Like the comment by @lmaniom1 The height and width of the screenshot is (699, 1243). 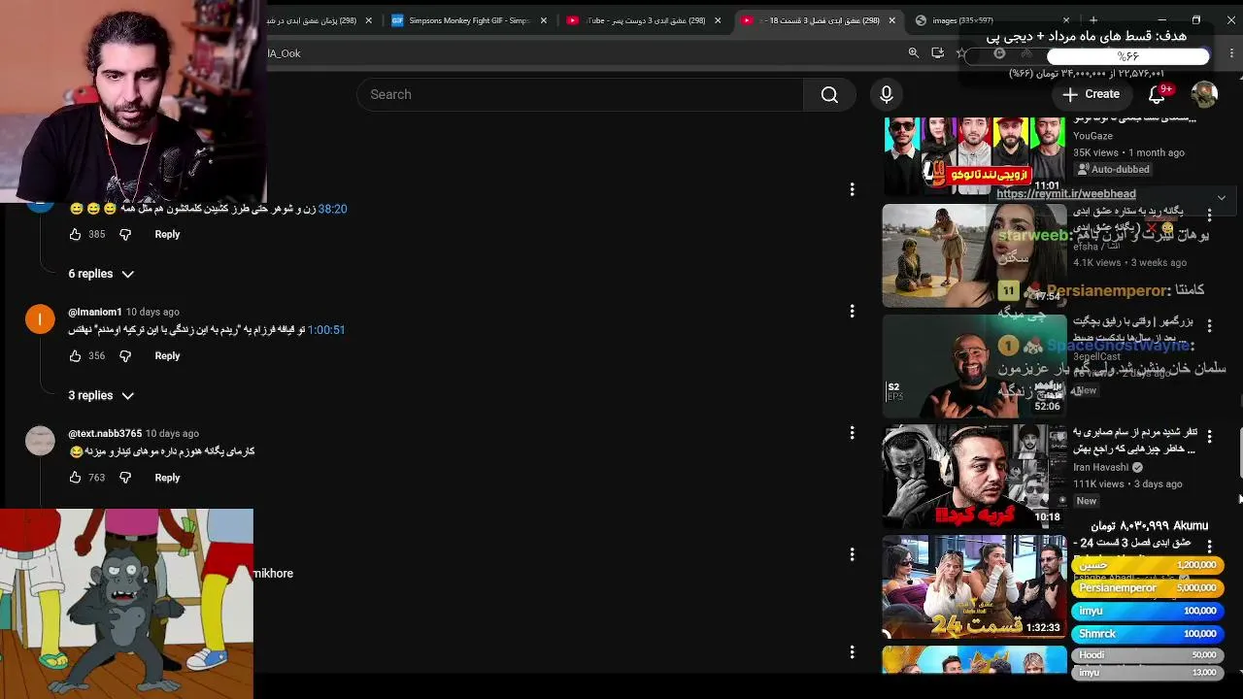[x=75, y=356]
